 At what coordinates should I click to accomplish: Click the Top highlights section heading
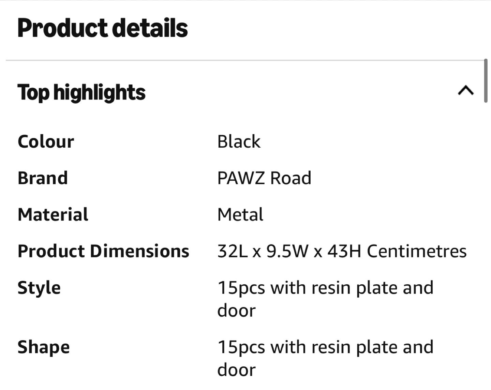[x=81, y=92]
